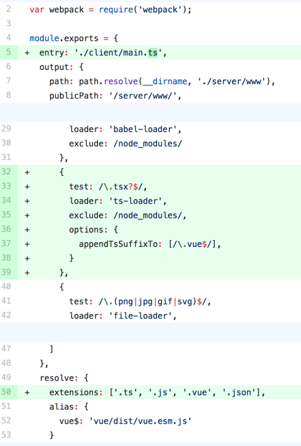The width and height of the screenshot is (301, 446).
Task: Click the plus marker beside appendTsSuffixTo line
Action: pyautogui.click(x=27, y=244)
